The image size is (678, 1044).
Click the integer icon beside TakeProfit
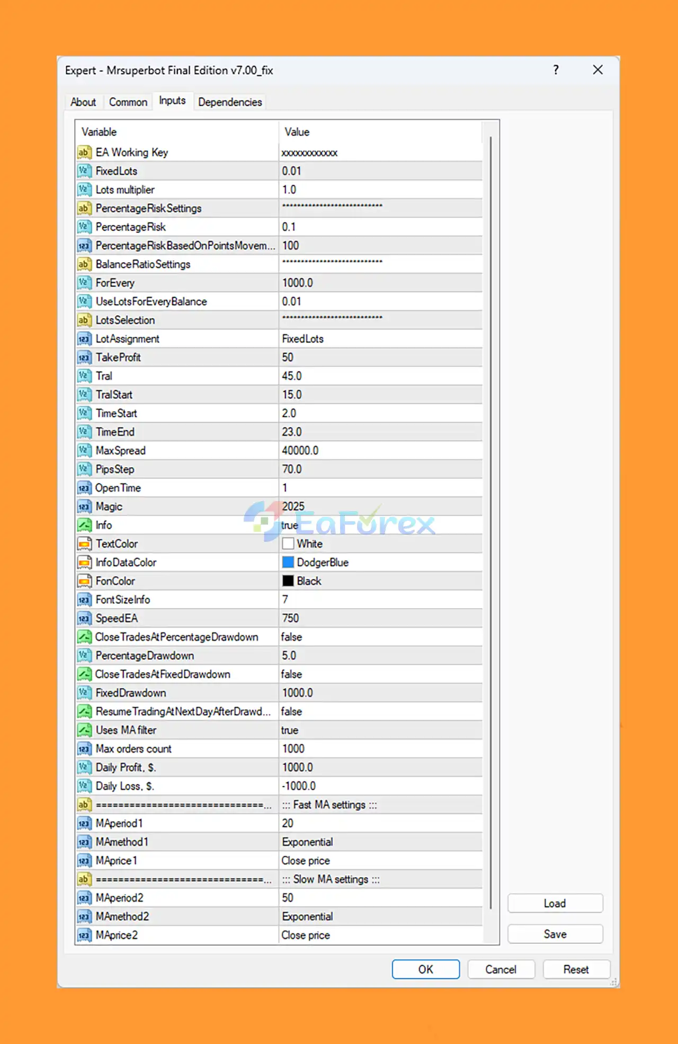(x=84, y=358)
